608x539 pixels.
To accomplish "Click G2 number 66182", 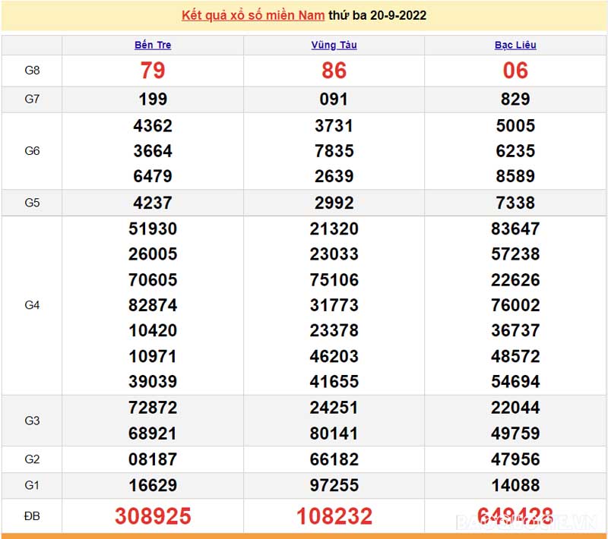I will tap(334, 459).
